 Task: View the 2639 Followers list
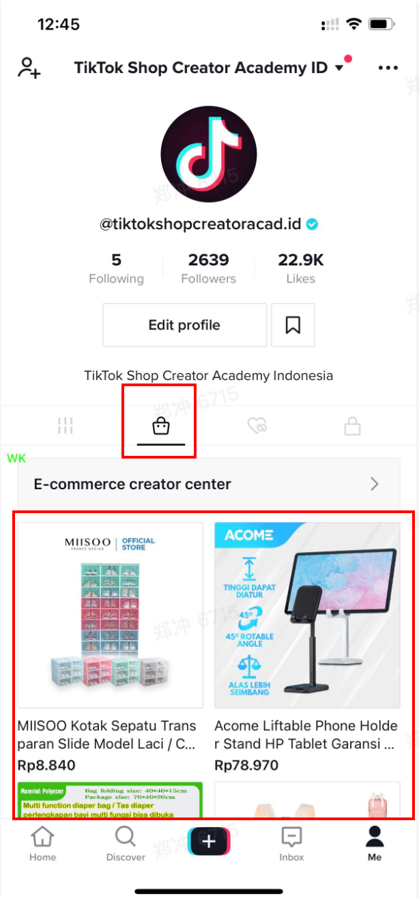point(208,269)
